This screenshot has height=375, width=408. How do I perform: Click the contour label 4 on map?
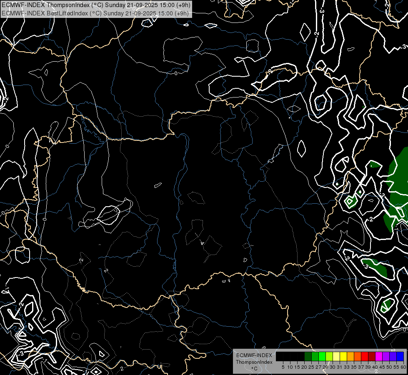pyautogui.click(x=202, y=243)
